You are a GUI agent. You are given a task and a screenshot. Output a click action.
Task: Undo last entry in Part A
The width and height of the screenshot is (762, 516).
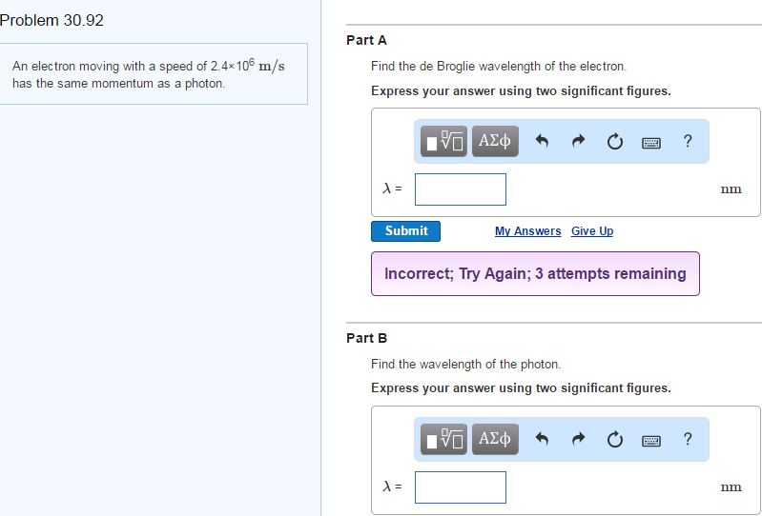[x=543, y=142]
